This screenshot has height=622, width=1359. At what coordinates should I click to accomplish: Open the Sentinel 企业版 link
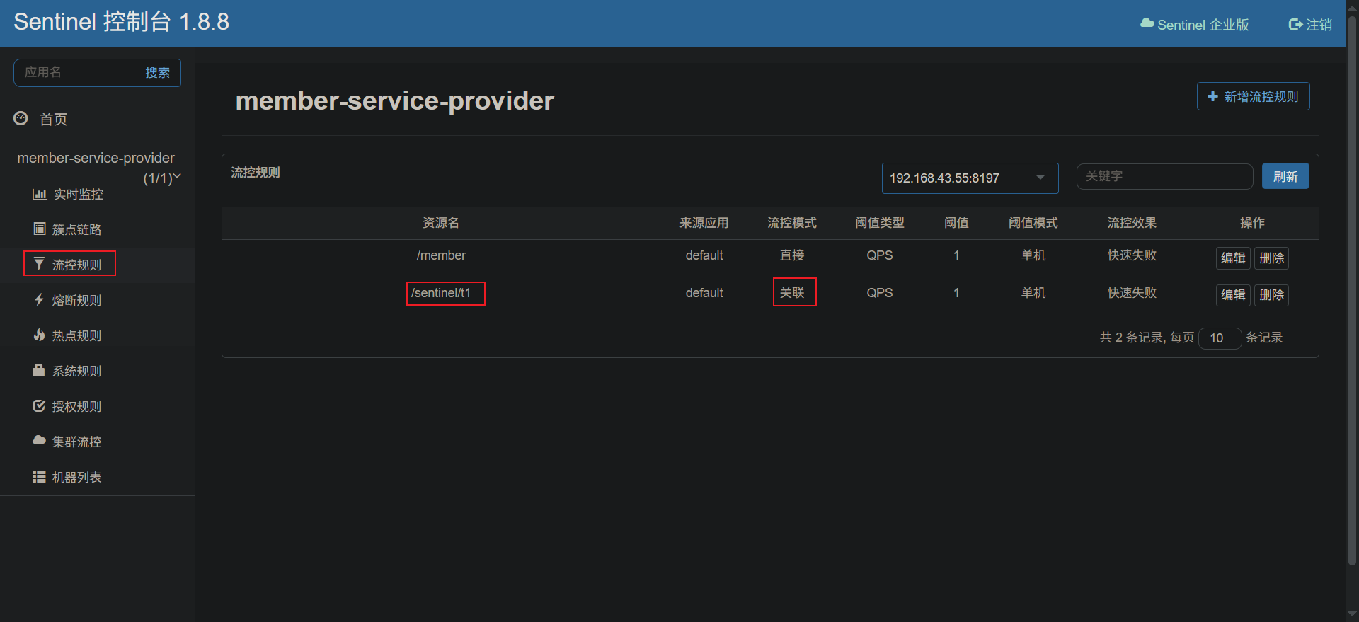click(1195, 25)
